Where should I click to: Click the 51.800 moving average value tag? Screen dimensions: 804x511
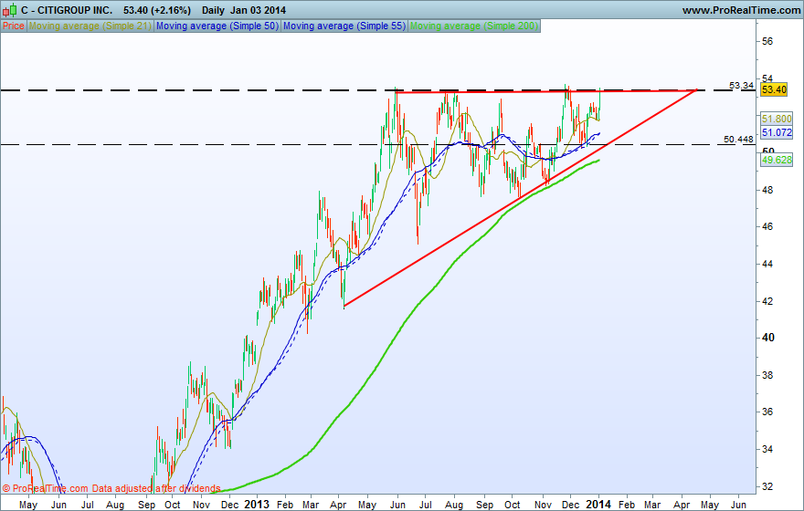point(777,119)
